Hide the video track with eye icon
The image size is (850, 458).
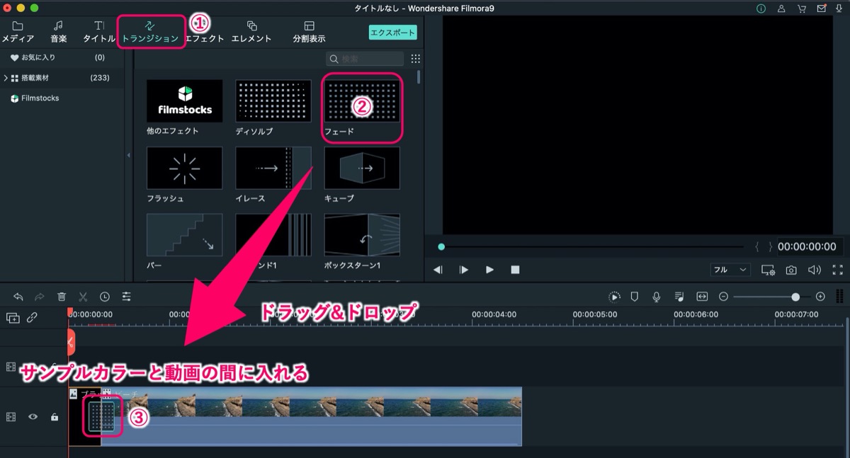point(33,417)
